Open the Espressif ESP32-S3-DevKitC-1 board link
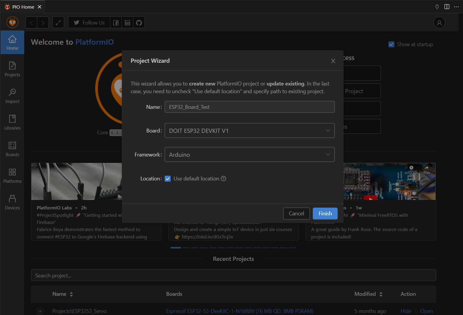 240,311
